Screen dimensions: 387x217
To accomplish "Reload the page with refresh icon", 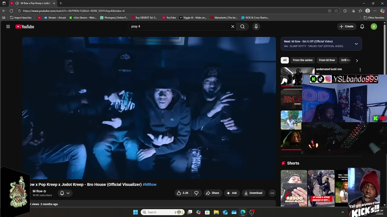I will [11, 11].
